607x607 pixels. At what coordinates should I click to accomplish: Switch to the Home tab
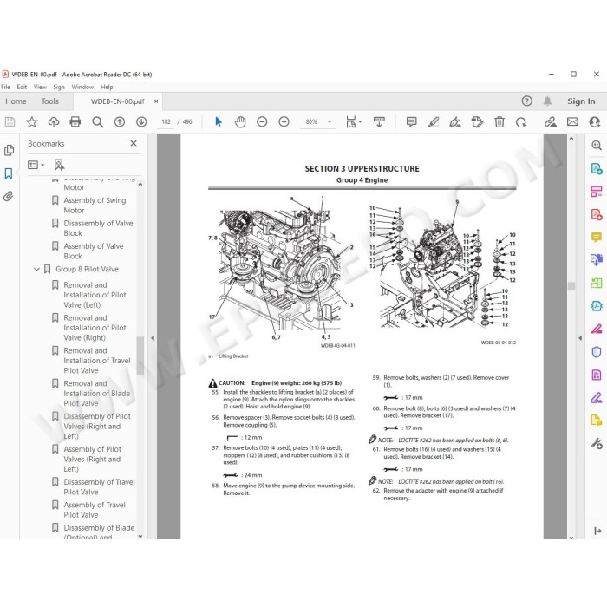[x=16, y=101]
